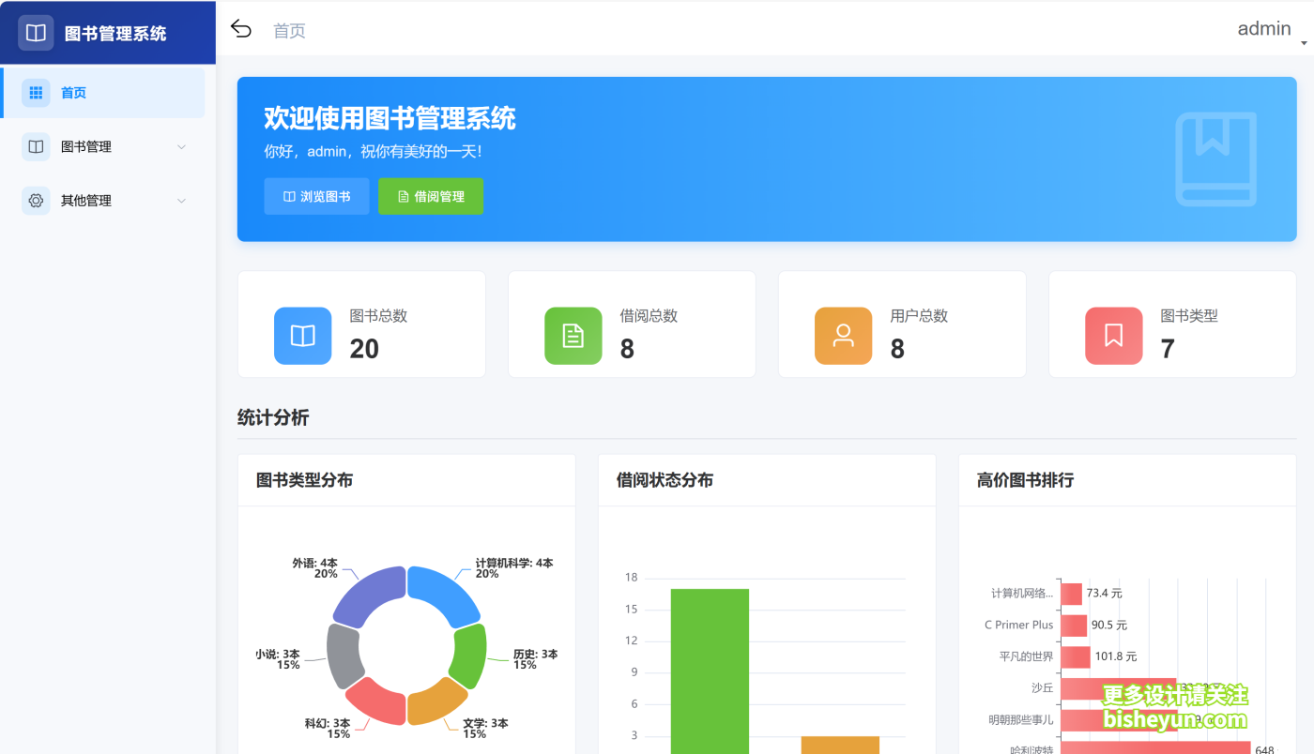Select 首页 in the sidebar menu
1314x754 pixels.
tap(73, 92)
